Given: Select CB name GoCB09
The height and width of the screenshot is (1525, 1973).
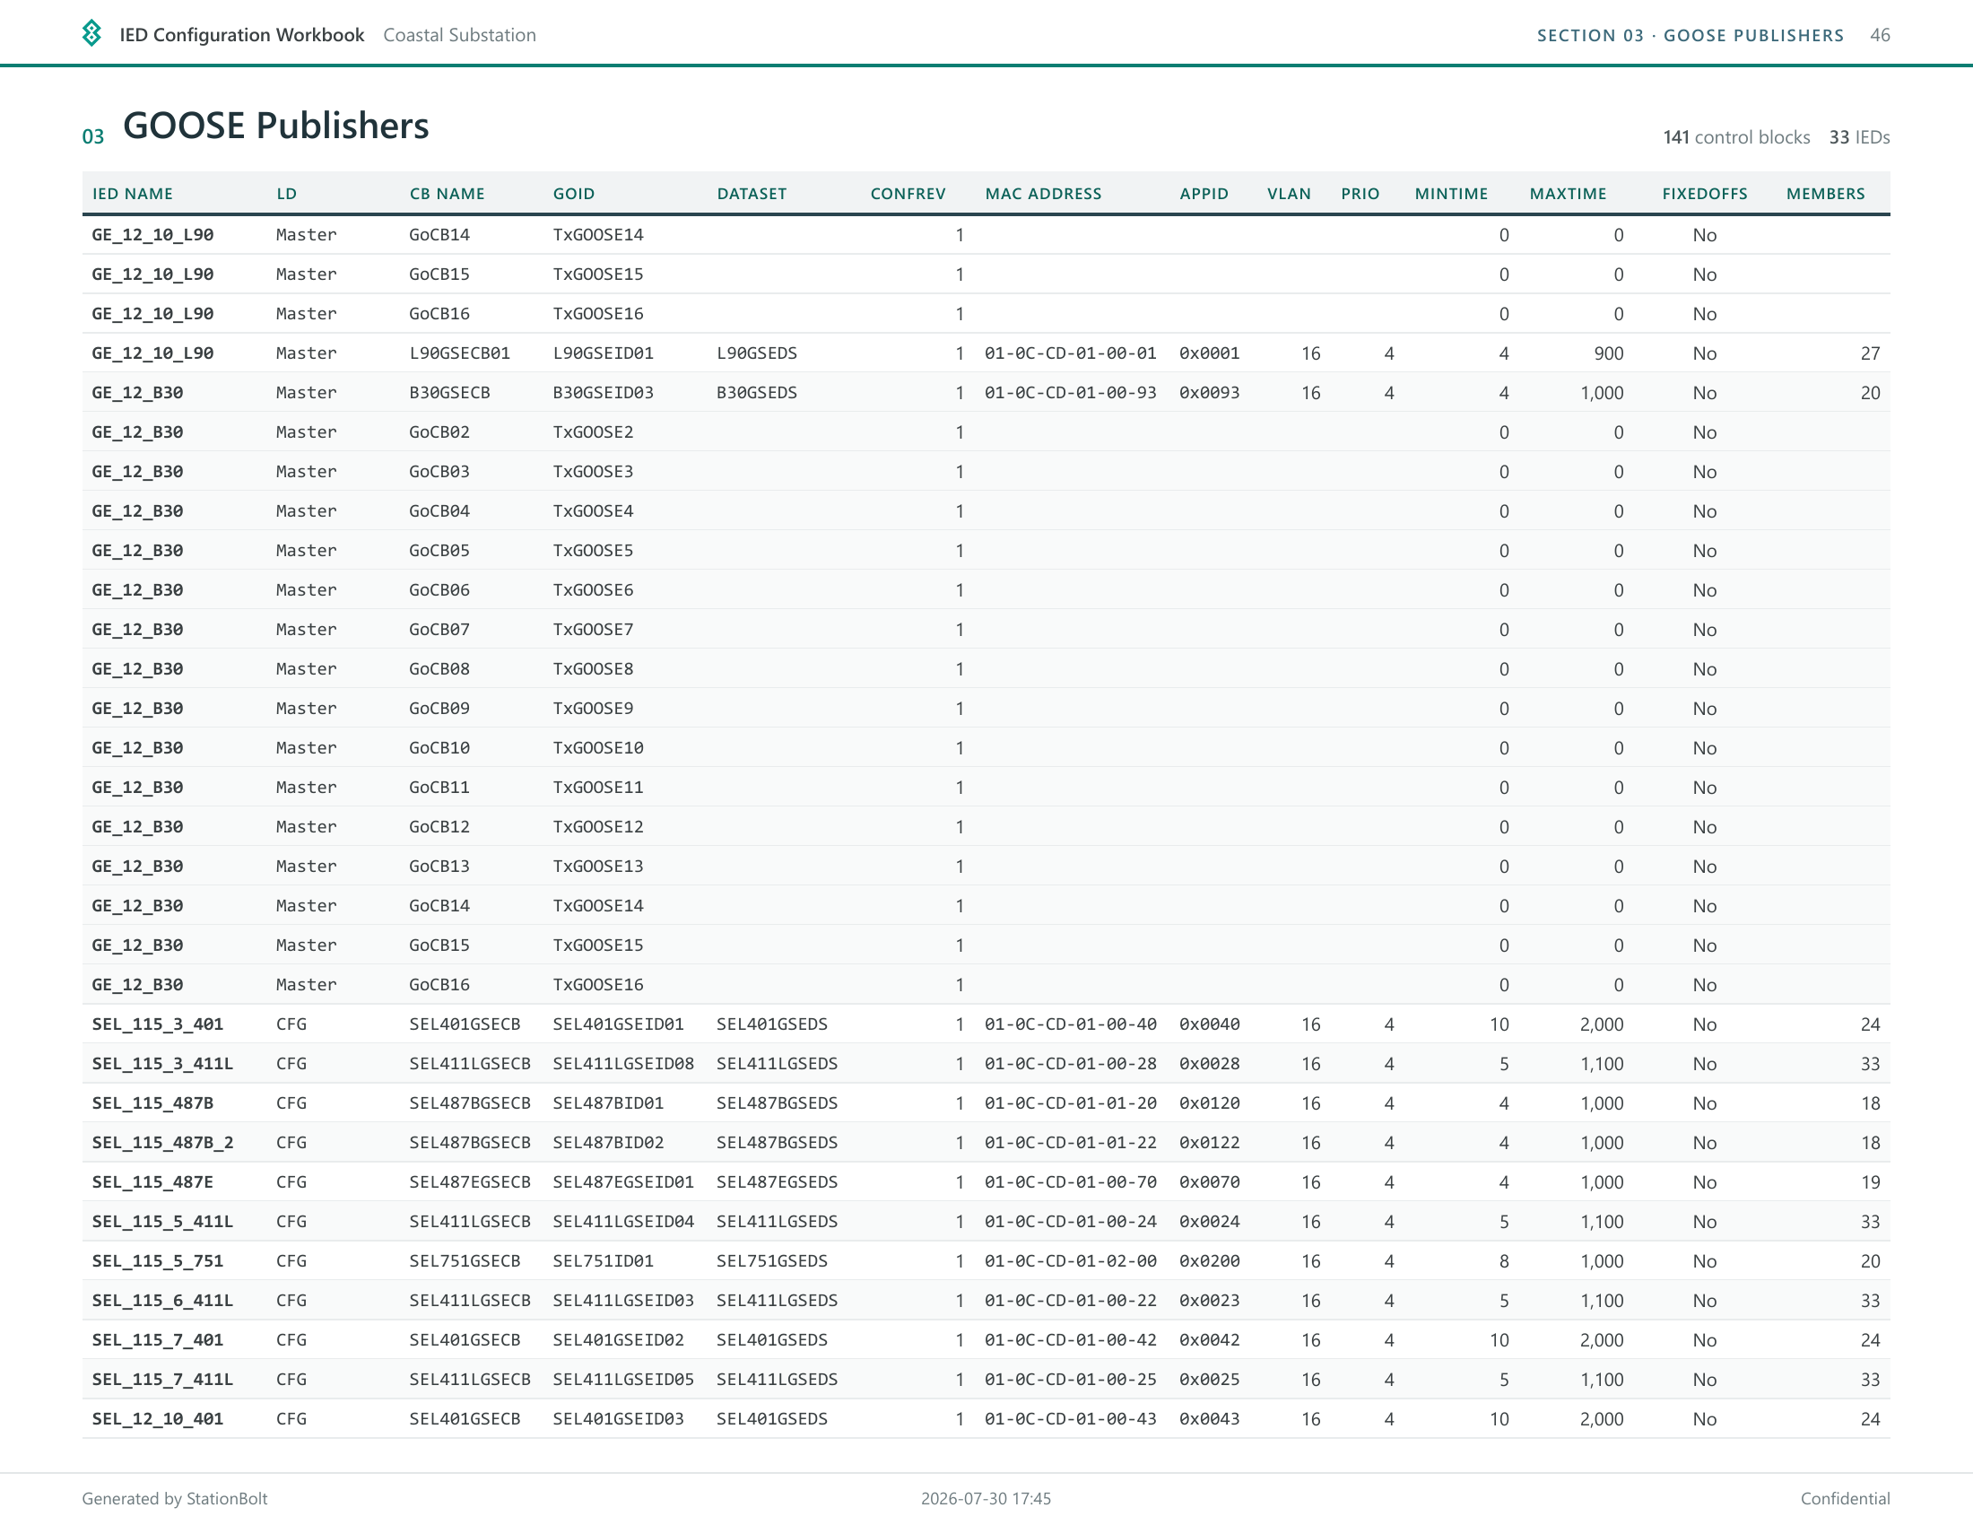Looking at the screenshot, I should tap(439, 709).
